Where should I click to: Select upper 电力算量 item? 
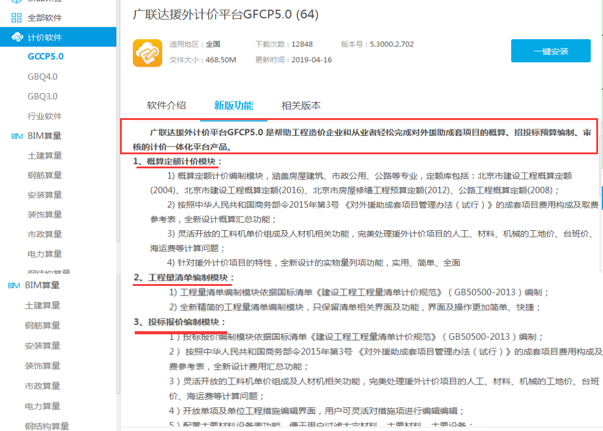(45, 253)
